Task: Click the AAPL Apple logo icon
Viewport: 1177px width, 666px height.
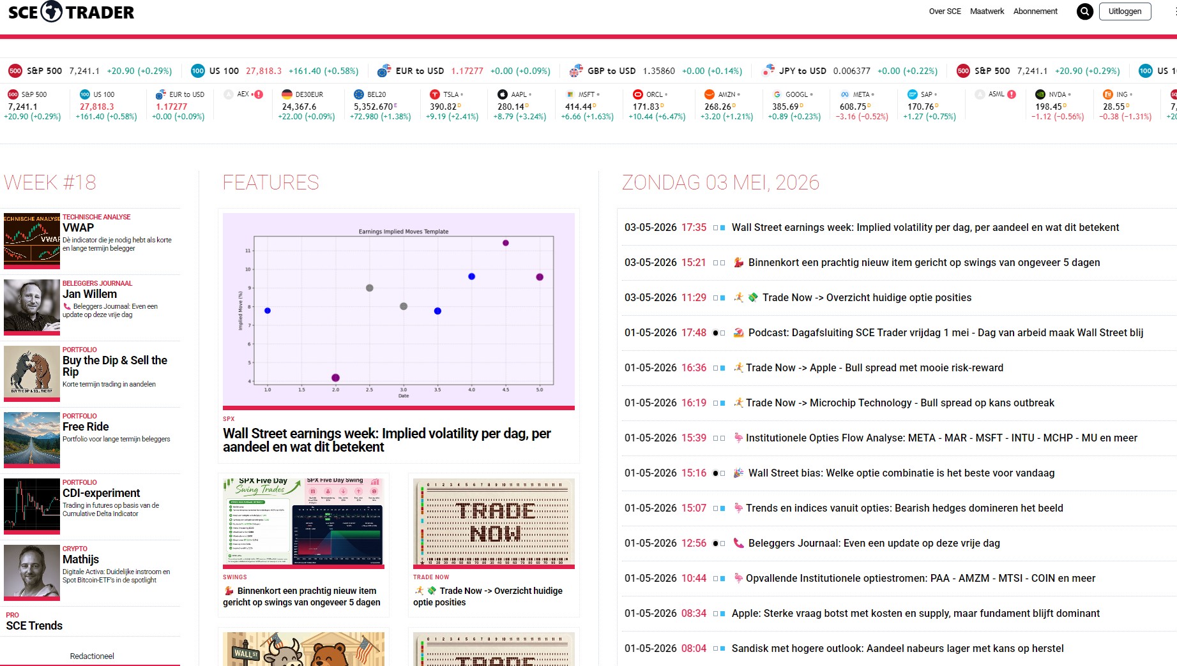Action: tap(503, 94)
